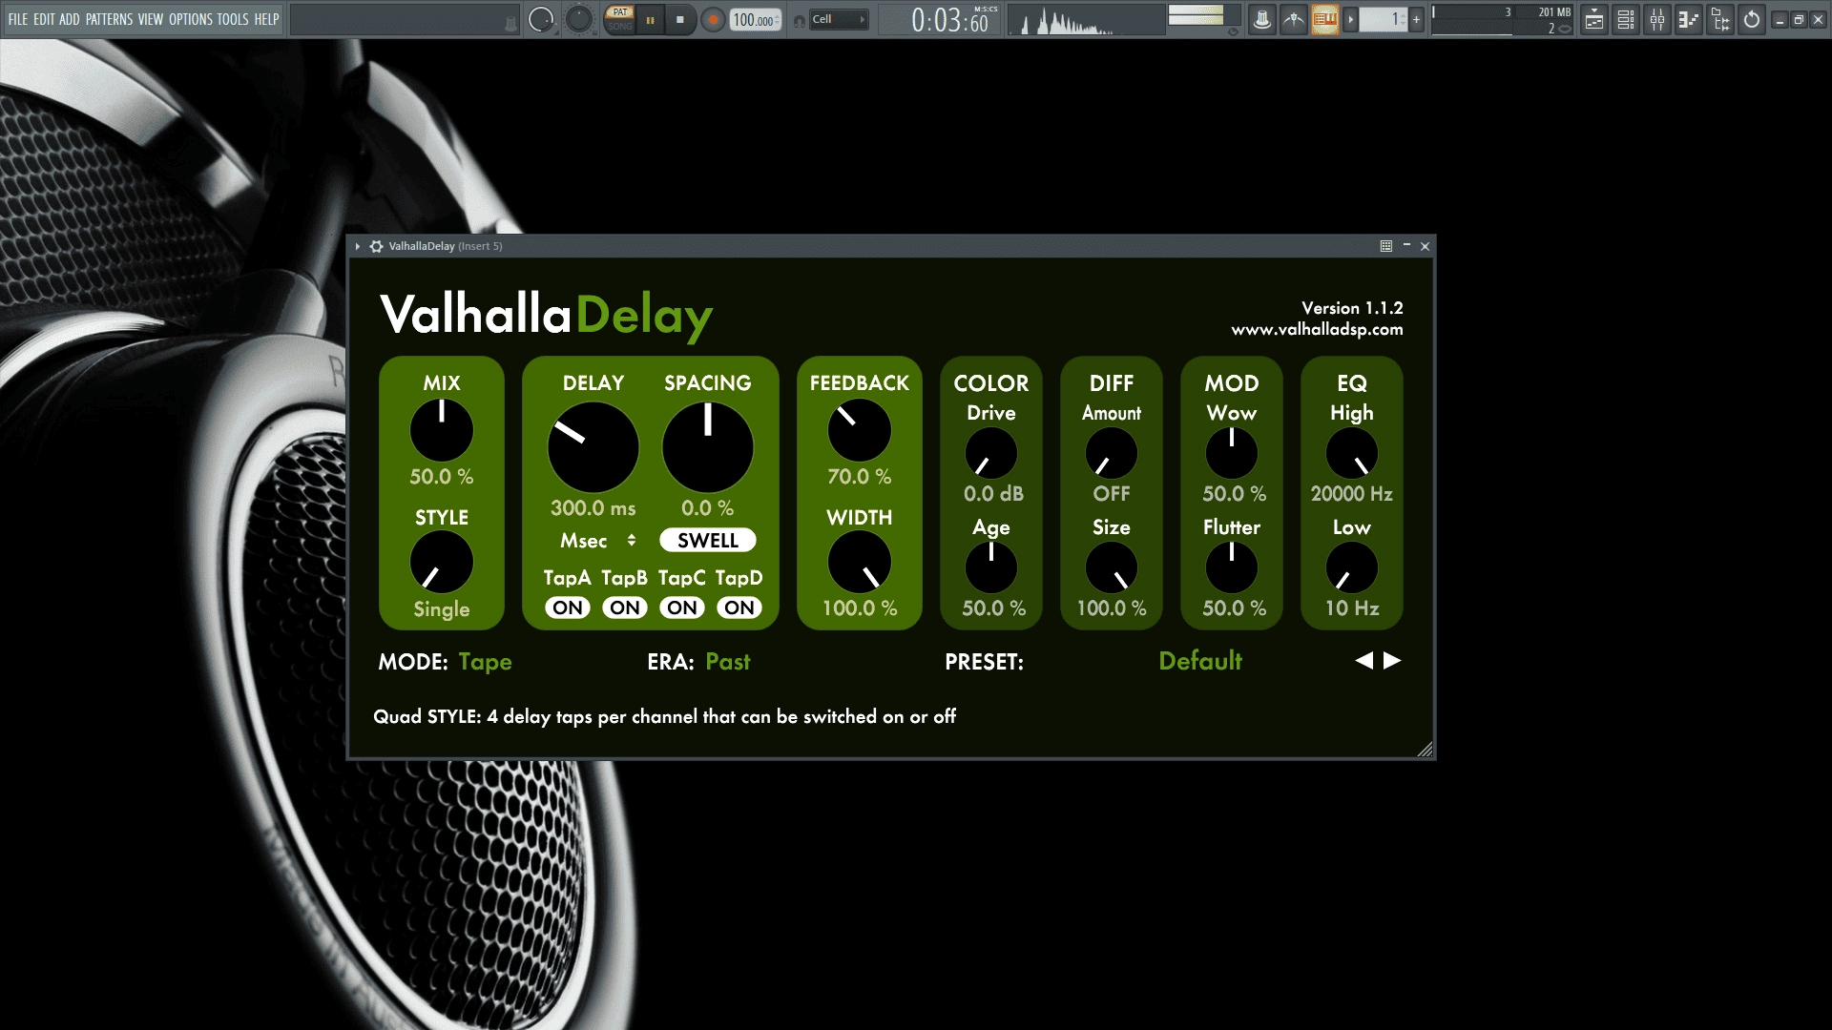Click the undo history circular arrow icon
This screenshot has width=1832, height=1030.
tap(1752, 19)
